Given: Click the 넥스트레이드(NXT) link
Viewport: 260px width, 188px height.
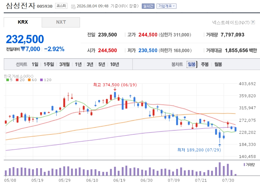Looking at the screenshot, I should coord(231,22).
